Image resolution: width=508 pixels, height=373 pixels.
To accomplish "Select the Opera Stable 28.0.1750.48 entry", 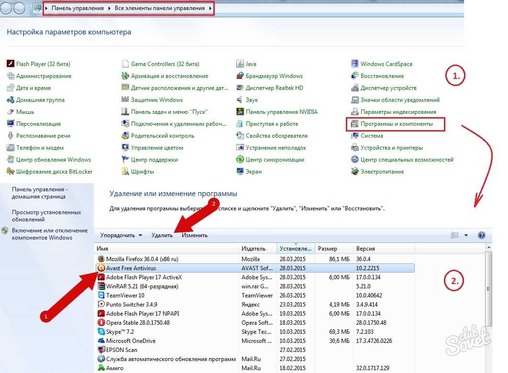I will coord(255,322).
